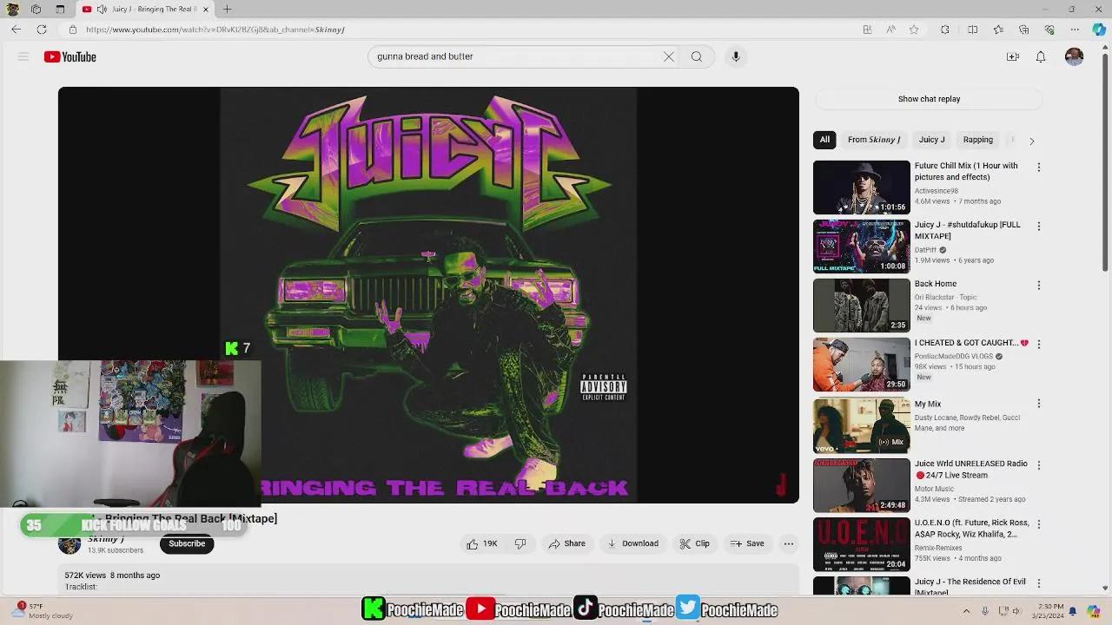The width and height of the screenshot is (1112, 625).
Task: Open YouTube notifications bell
Action: 1041,56
